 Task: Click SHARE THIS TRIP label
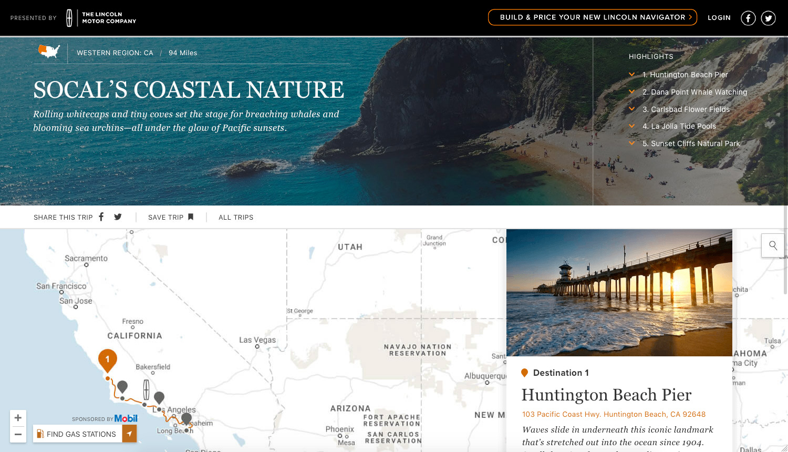pos(63,217)
